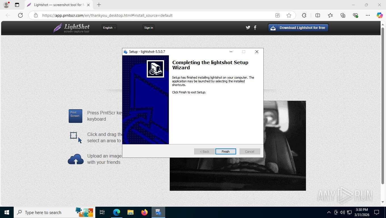Open the taskbar clock showing 3:30 PM
The height and width of the screenshot is (218, 386).
pyautogui.click(x=361, y=212)
